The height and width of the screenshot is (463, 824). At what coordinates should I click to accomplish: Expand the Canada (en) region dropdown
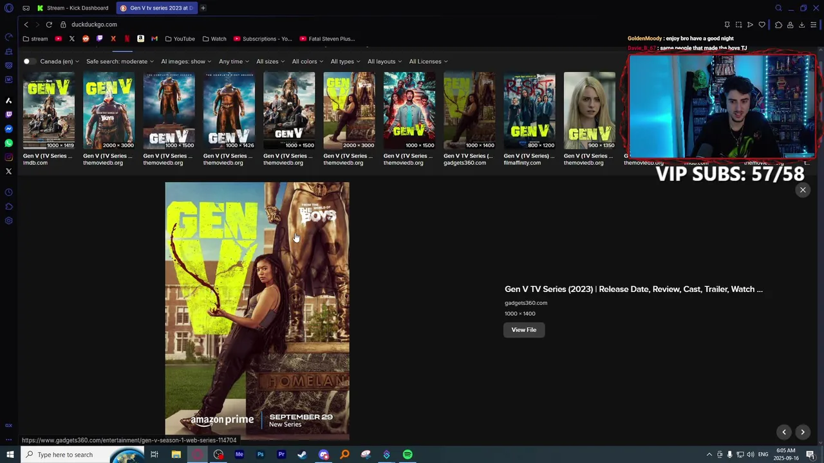[x=59, y=61]
